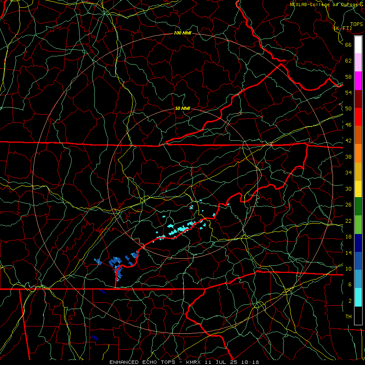This screenshot has width=365, height=365.
Task: Click the legend value 34
Action: click(348, 173)
